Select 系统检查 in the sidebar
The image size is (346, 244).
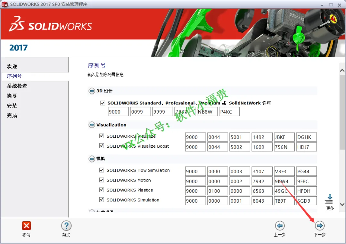[x=17, y=86]
